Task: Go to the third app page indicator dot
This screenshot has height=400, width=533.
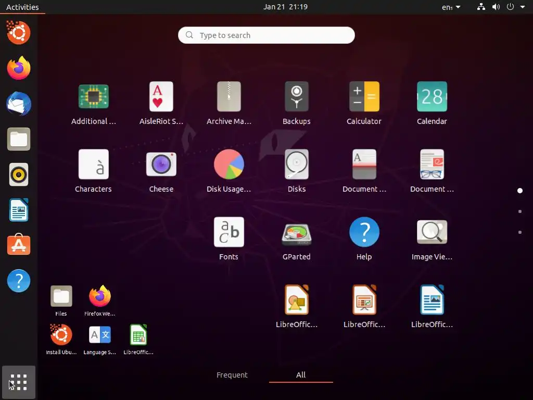Action: pyautogui.click(x=520, y=232)
